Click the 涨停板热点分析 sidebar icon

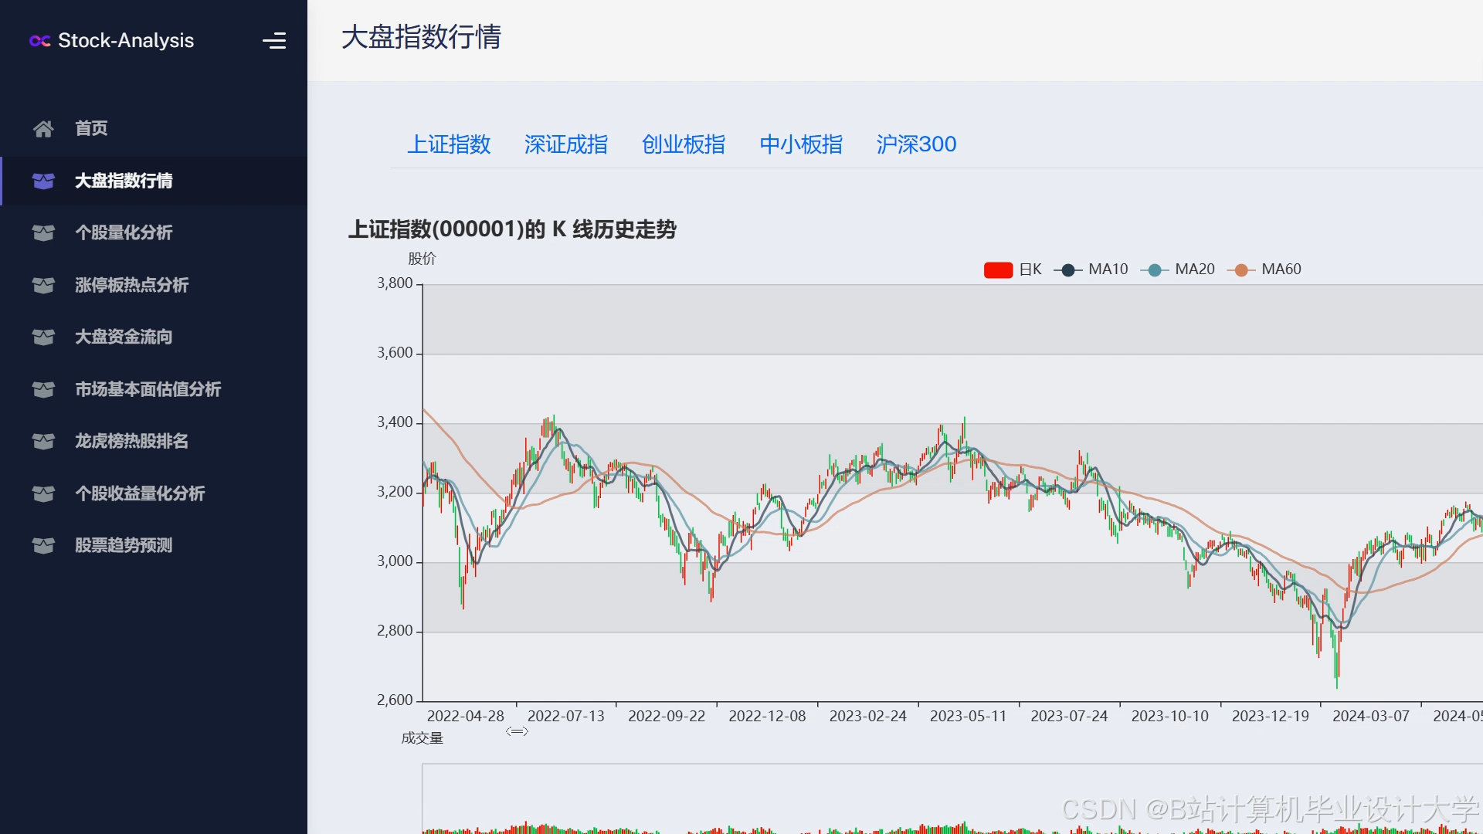click(43, 285)
